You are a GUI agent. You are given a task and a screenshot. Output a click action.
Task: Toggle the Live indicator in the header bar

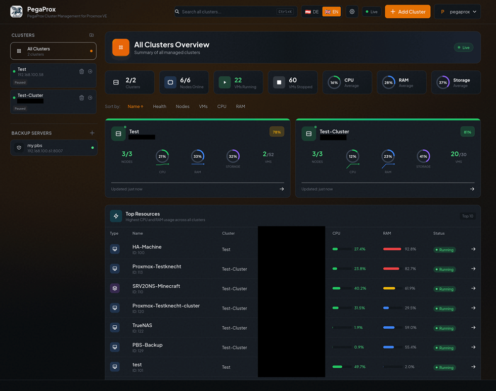pyautogui.click(x=371, y=12)
